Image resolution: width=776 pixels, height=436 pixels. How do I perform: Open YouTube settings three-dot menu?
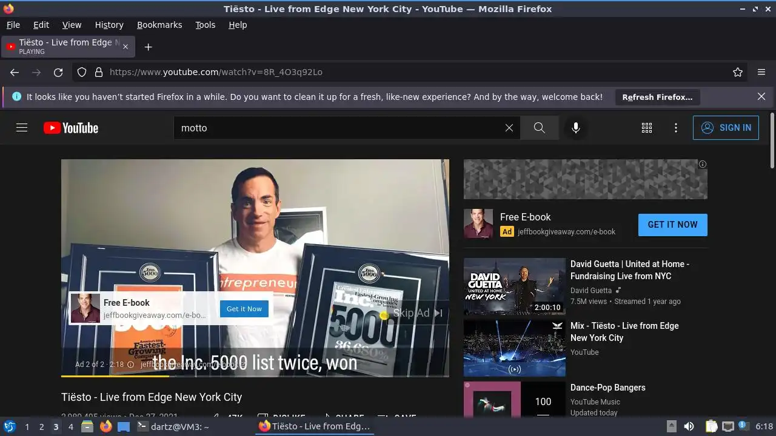[676, 128]
